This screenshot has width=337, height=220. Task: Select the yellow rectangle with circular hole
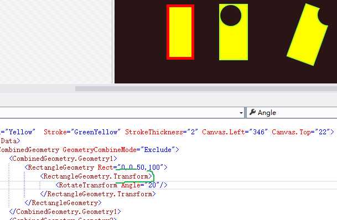[234, 32]
